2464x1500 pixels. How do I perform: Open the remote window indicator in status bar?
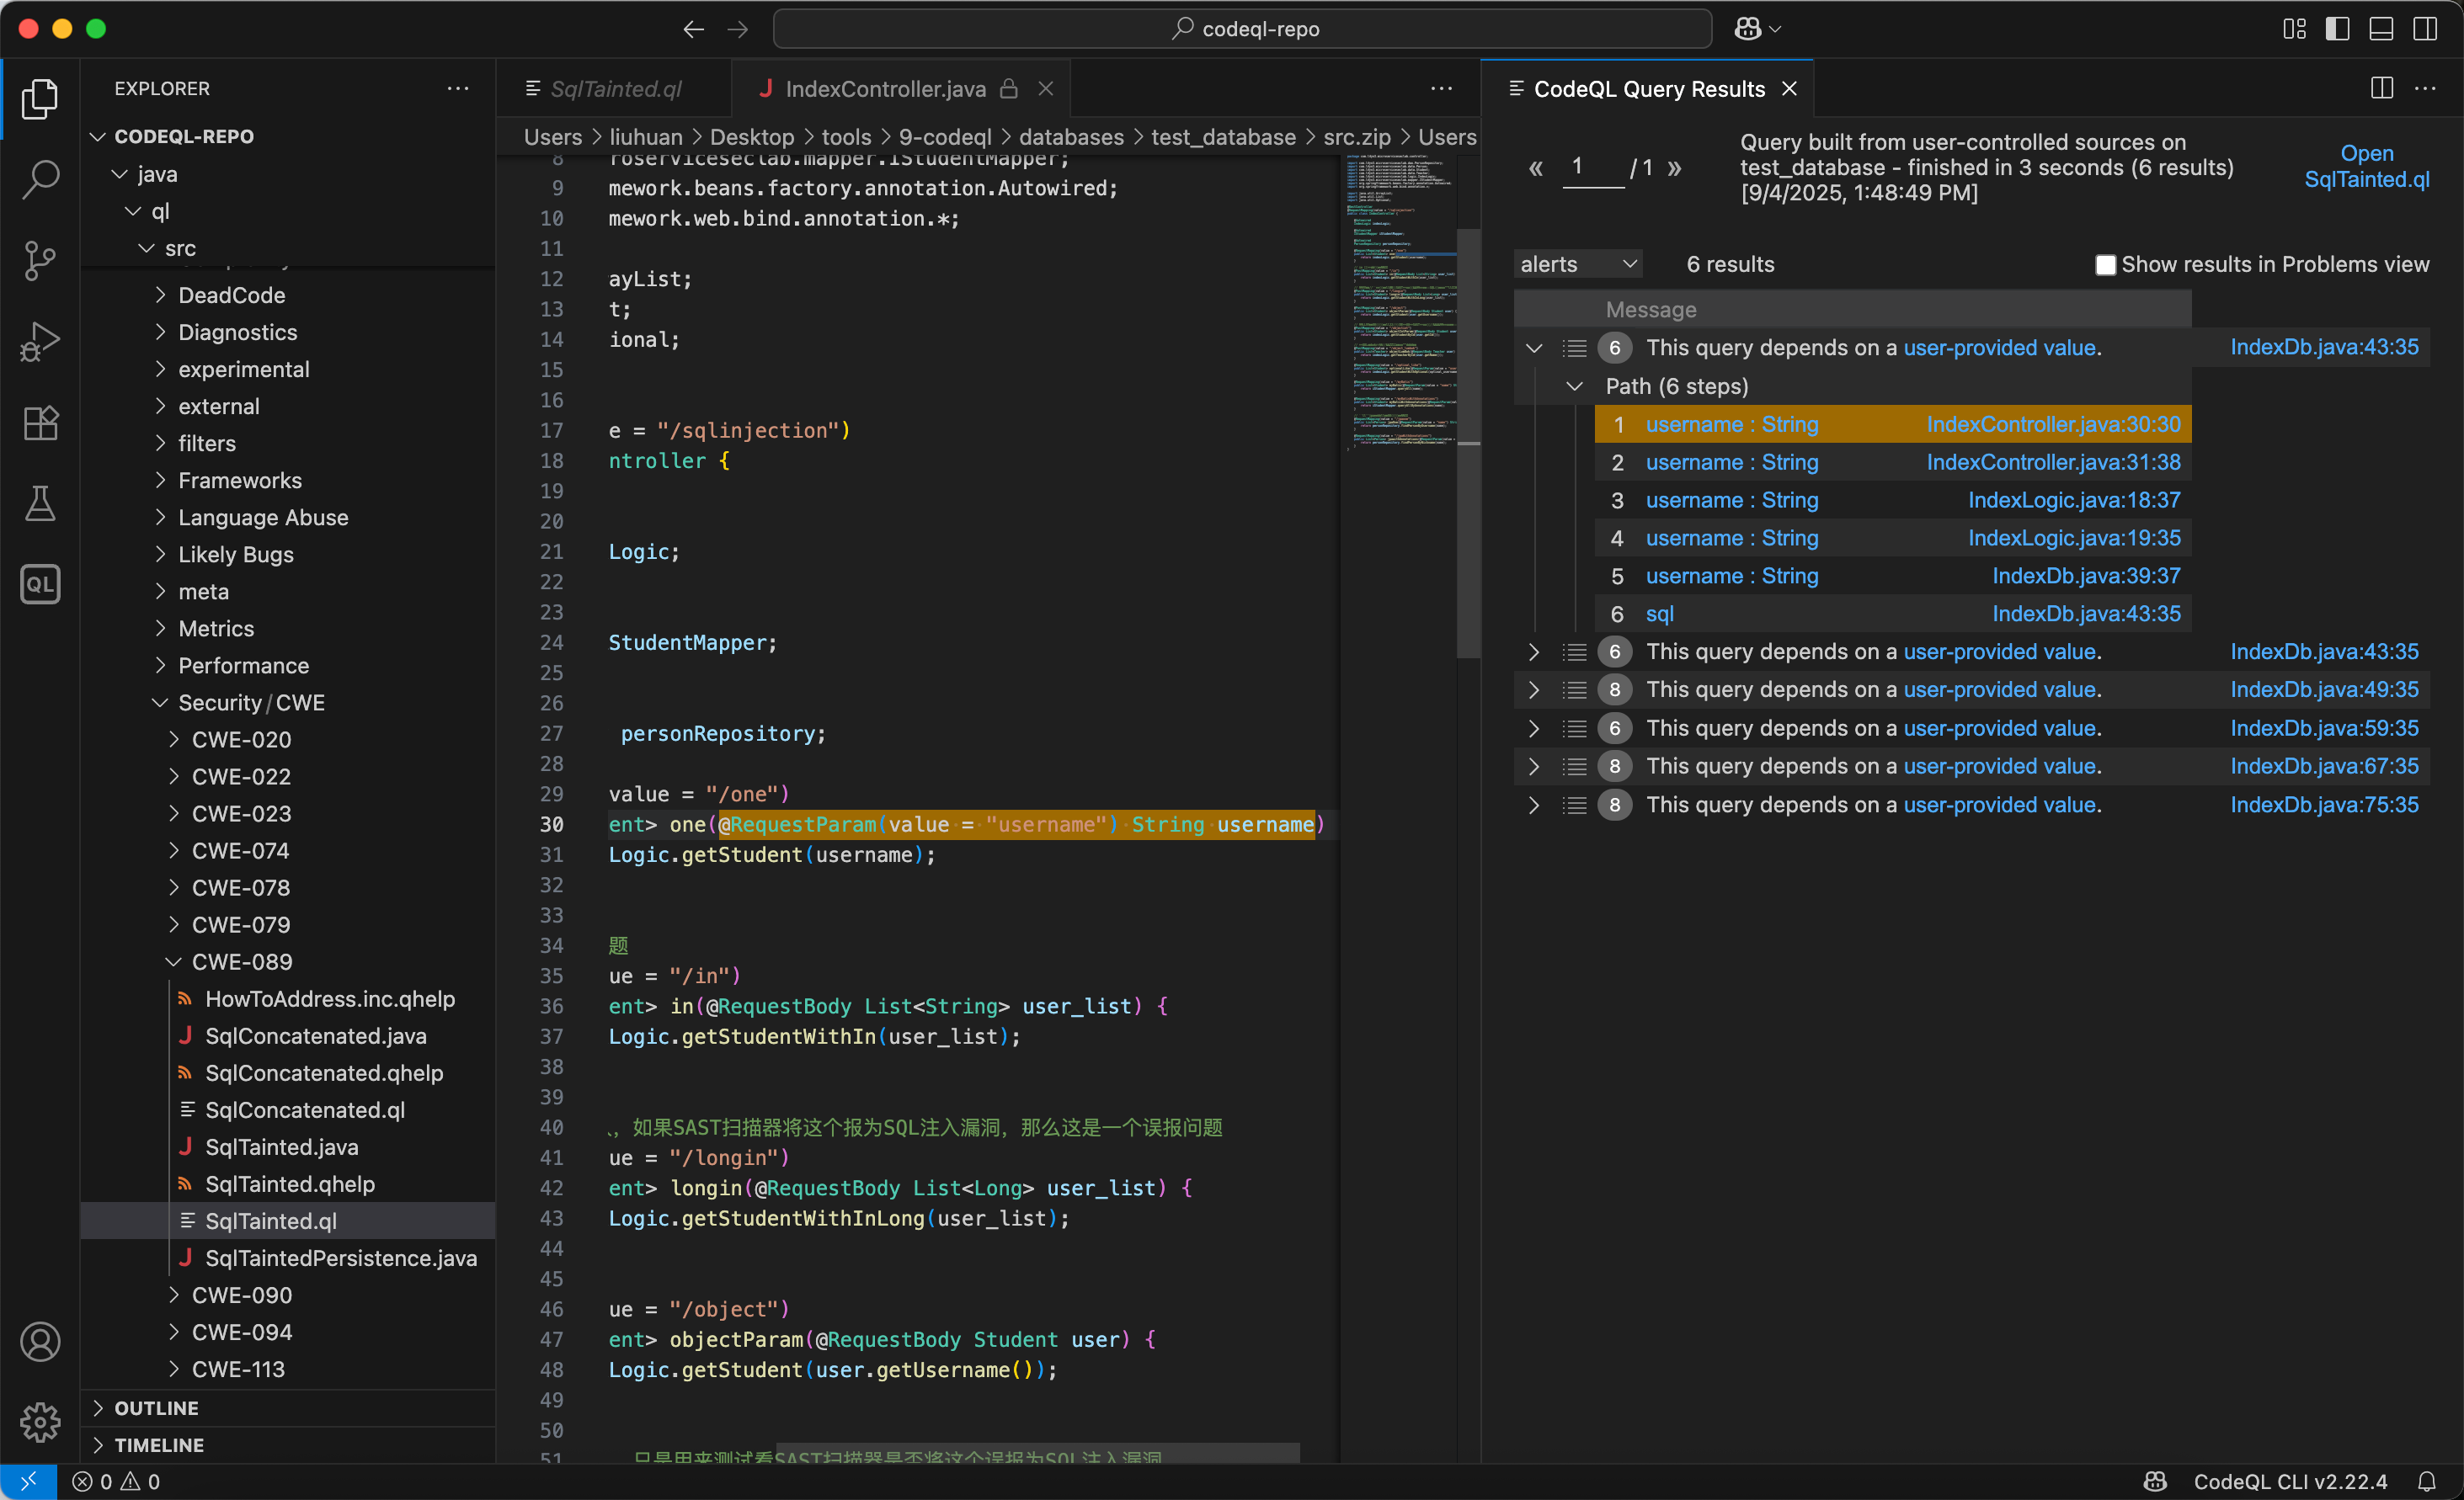[x=28, y=1481]
